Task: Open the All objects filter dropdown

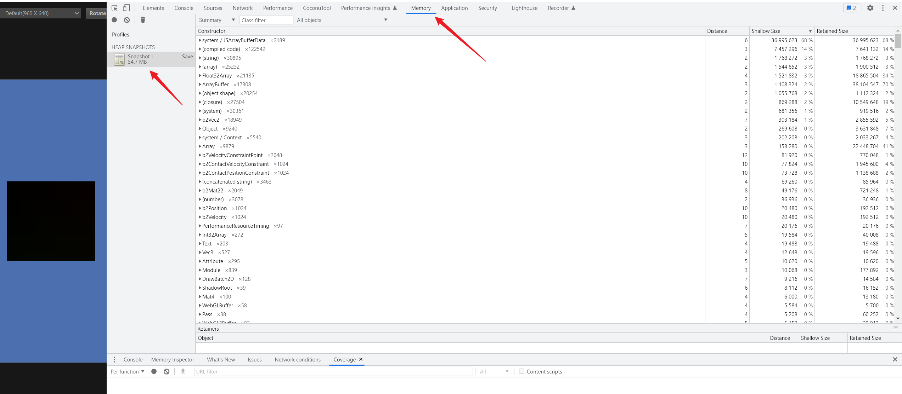Action: 342,20
